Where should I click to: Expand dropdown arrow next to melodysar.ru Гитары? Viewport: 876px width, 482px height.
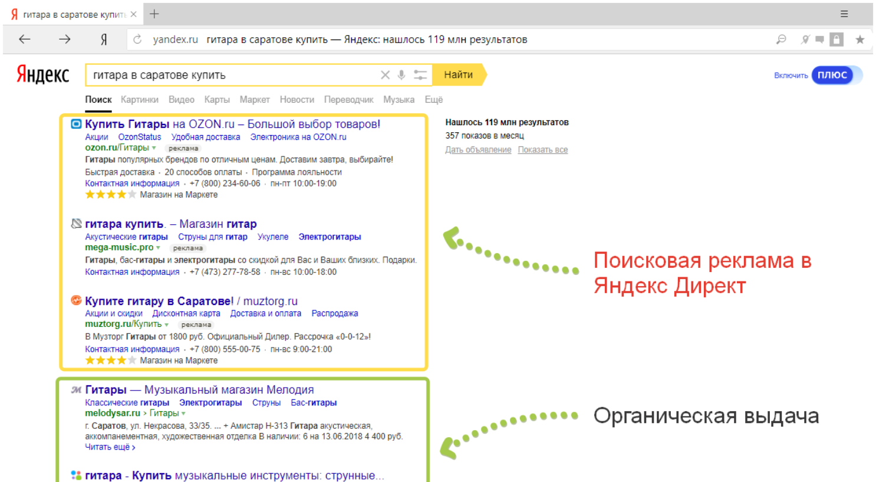click(x=183, y=414)
